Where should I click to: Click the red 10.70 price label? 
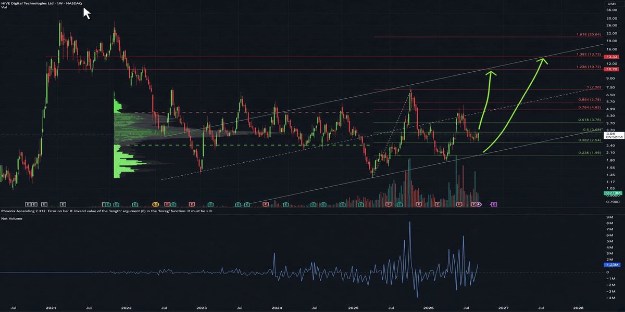(612, 69)
